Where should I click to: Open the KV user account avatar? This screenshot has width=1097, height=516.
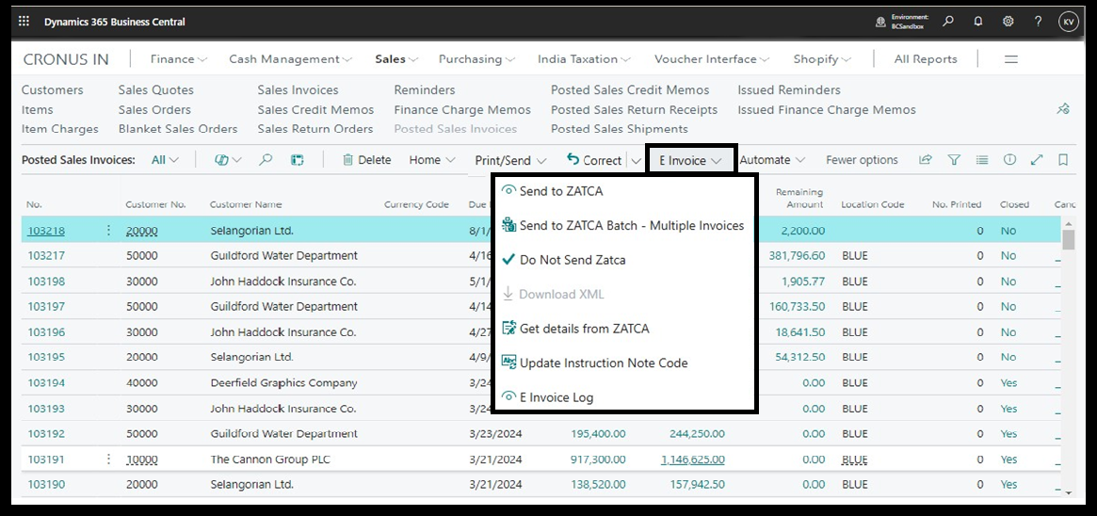click(x=1069, y=22)
